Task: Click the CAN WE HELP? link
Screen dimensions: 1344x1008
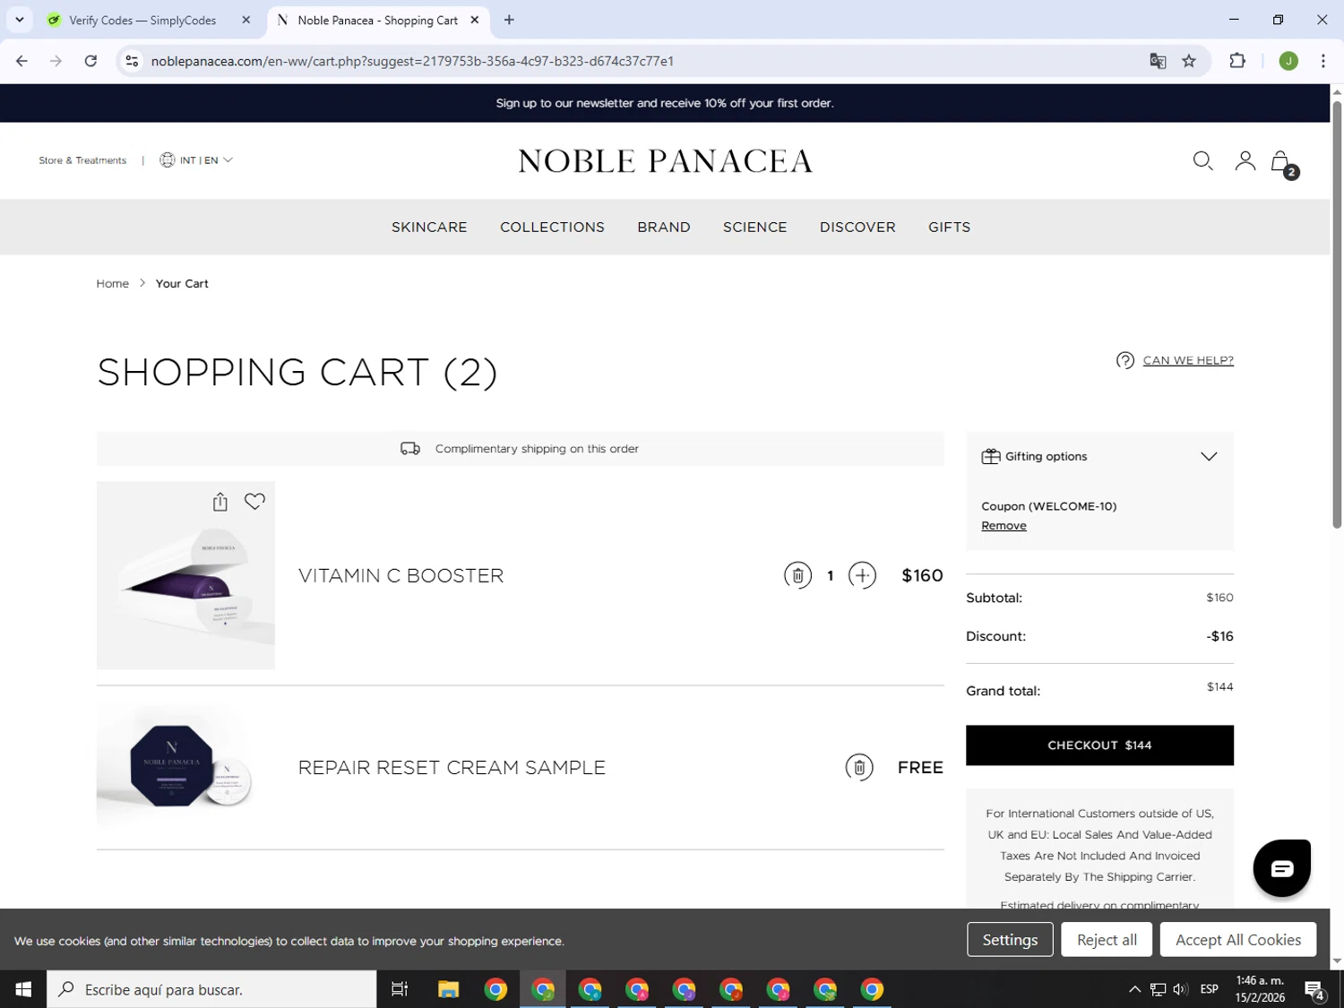Action: (1188, 360)
